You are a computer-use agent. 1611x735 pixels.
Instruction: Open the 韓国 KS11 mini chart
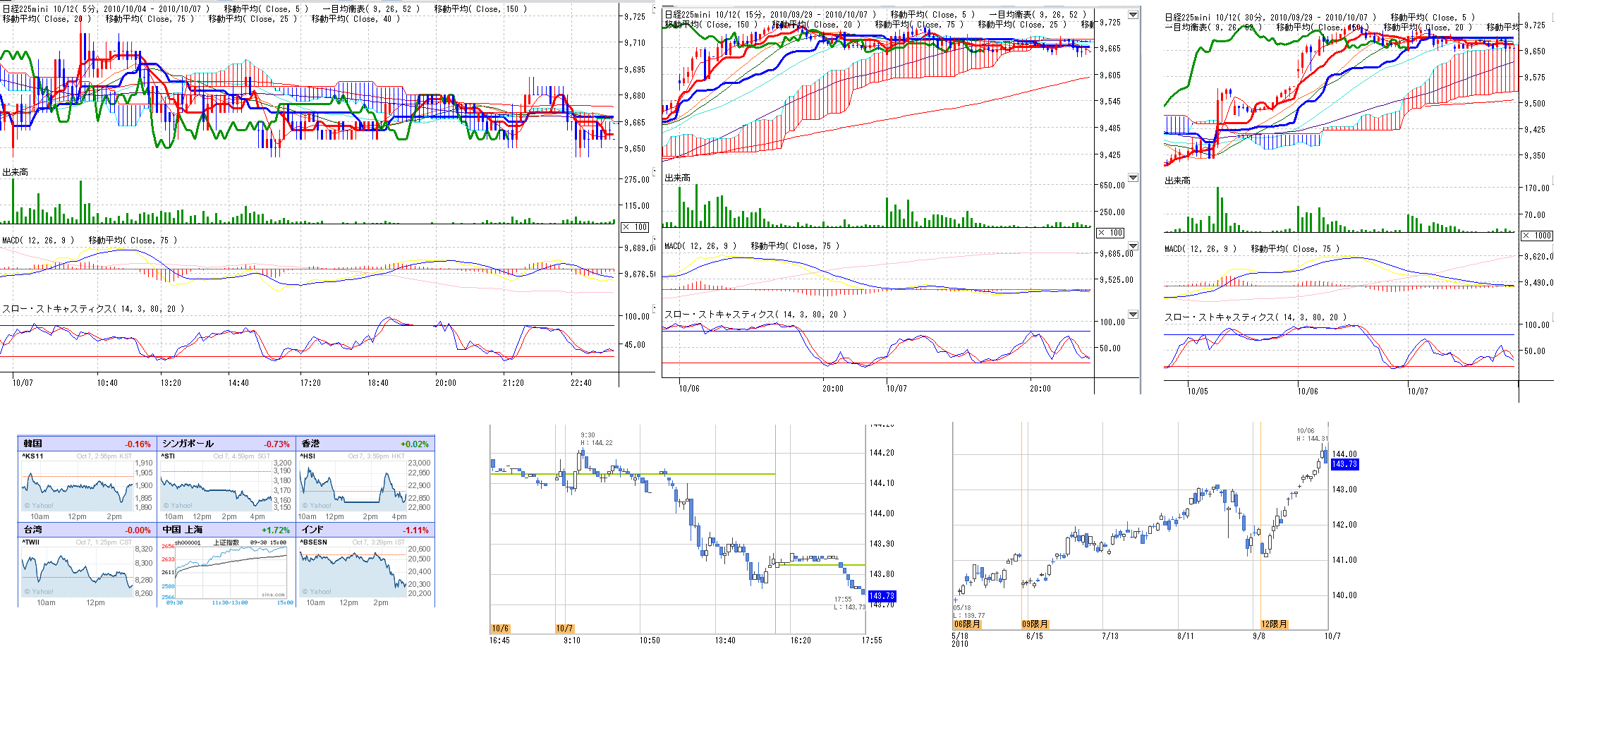click(78, 487)
